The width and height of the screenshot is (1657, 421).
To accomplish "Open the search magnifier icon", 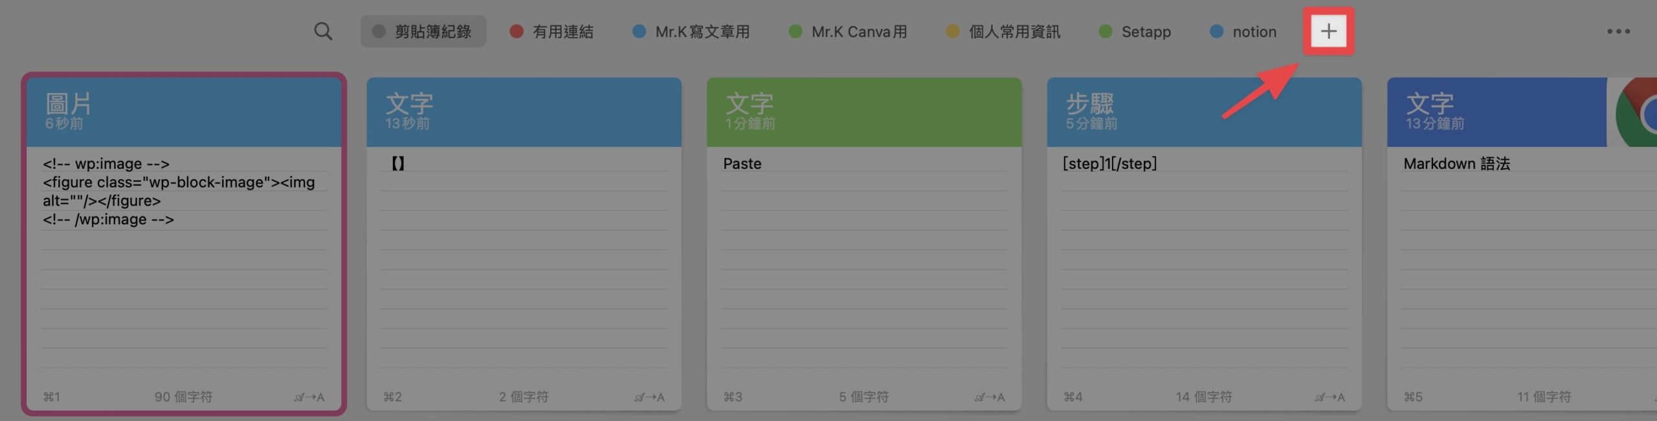I will (x=323, y=32).
